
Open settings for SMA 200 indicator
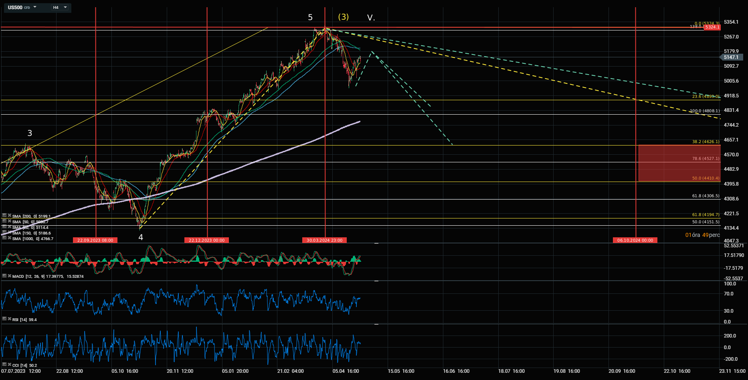pos(4,216)
